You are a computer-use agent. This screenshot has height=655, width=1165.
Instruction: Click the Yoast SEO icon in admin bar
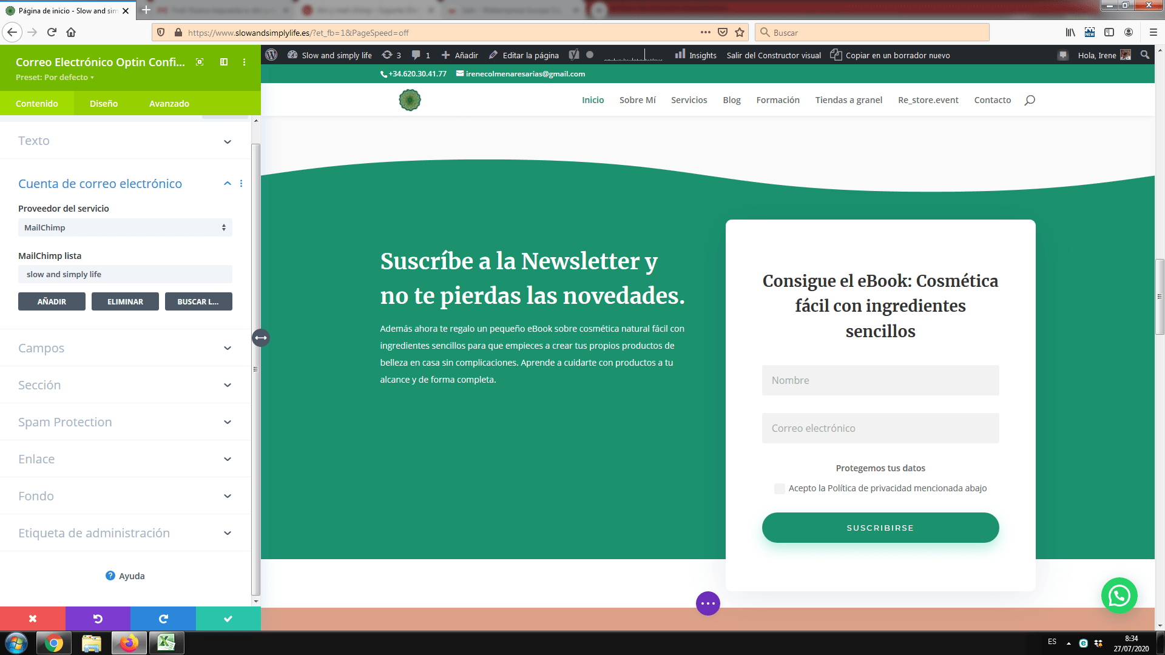pyautogui.click(x=574, y=55)
